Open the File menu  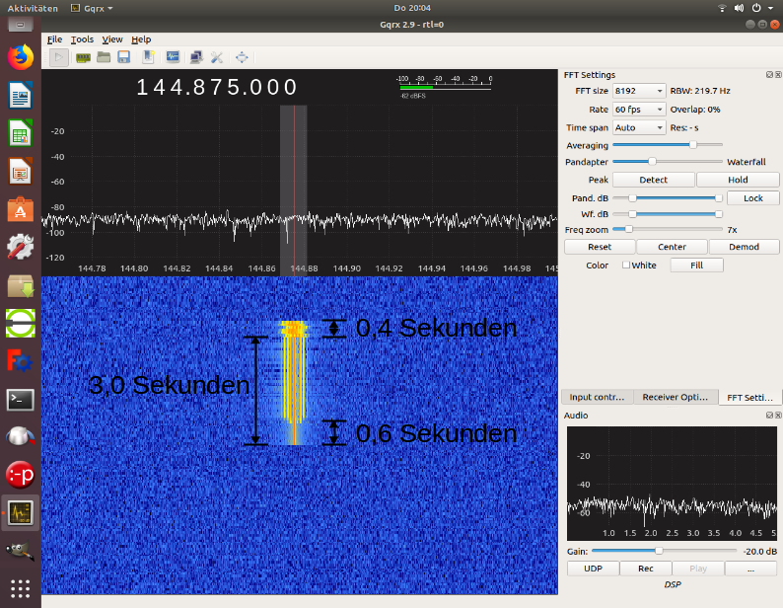[x=55, y=39]
